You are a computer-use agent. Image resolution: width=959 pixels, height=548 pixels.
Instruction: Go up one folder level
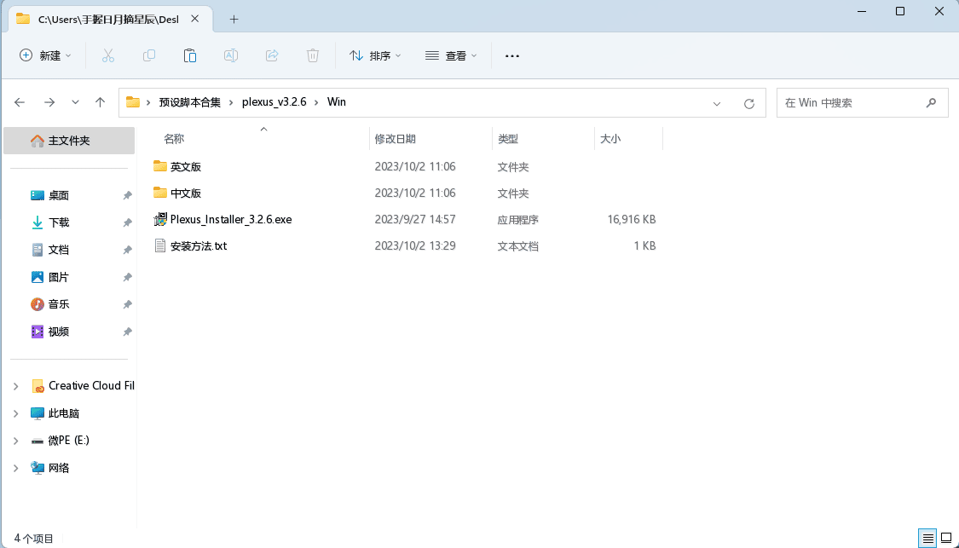[x=100, y=101]
